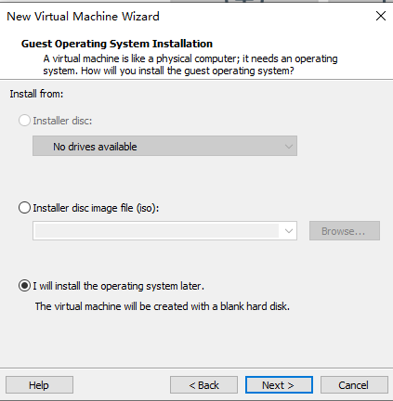Click the New Virtual Machine Wizard title bar

pos(83,17)
